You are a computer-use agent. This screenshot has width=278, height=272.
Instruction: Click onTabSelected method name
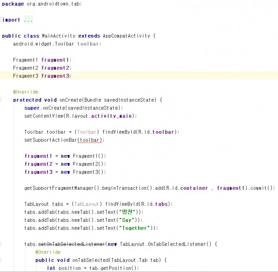click(x=90, y=260)
